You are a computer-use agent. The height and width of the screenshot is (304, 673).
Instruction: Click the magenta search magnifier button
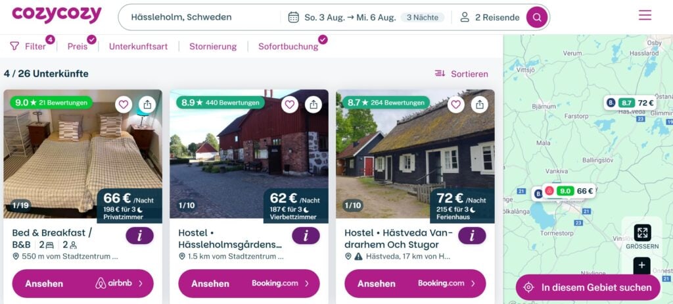click(x=536, y=17)
